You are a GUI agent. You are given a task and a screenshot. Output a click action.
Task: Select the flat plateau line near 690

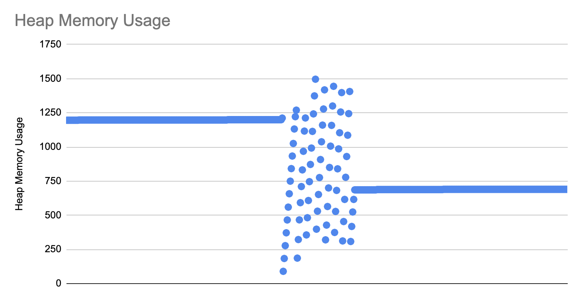(460, 189)
